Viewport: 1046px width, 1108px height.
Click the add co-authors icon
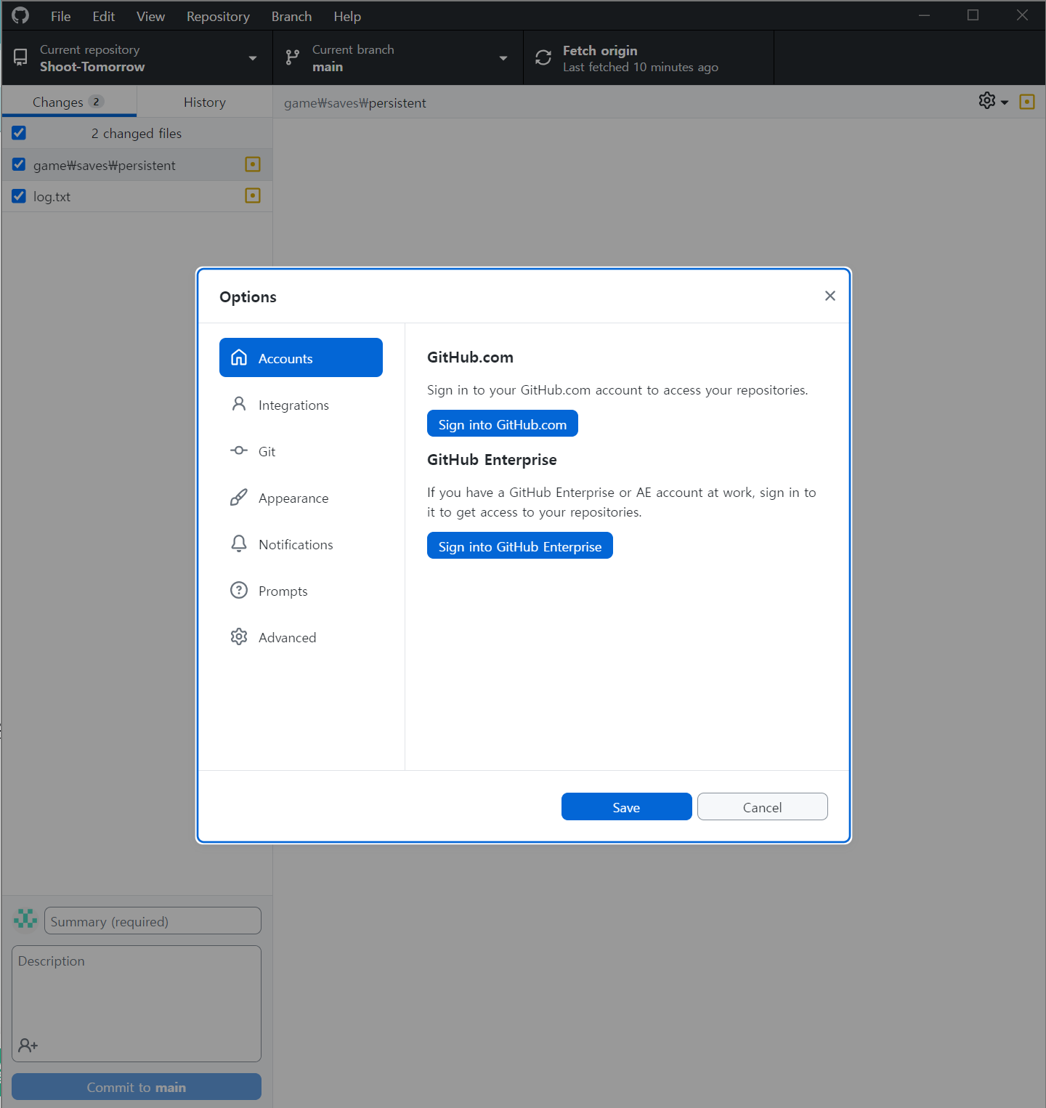[x=28, y=1045]
